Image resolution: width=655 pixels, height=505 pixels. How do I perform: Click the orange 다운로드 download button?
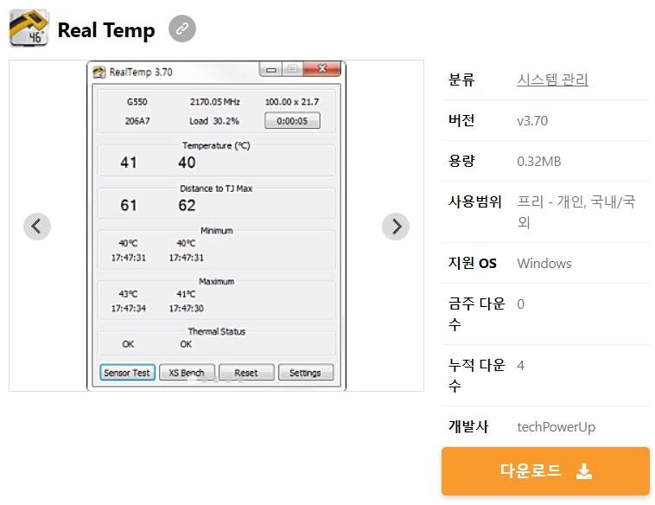click(545, 471)
